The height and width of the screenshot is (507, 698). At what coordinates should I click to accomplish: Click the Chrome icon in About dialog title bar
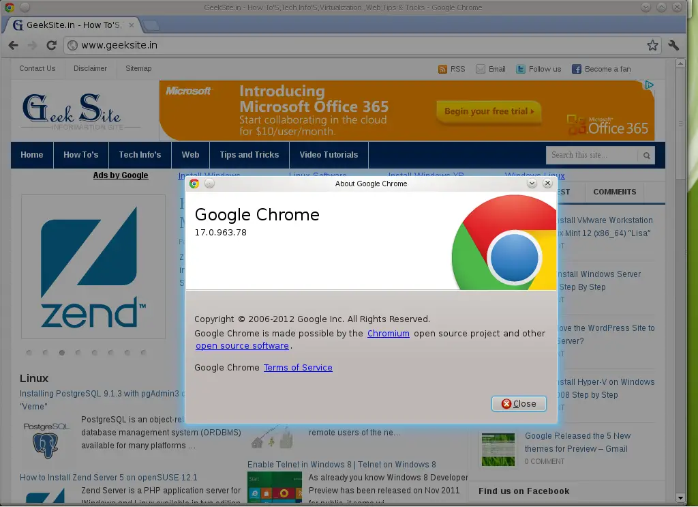194,184
